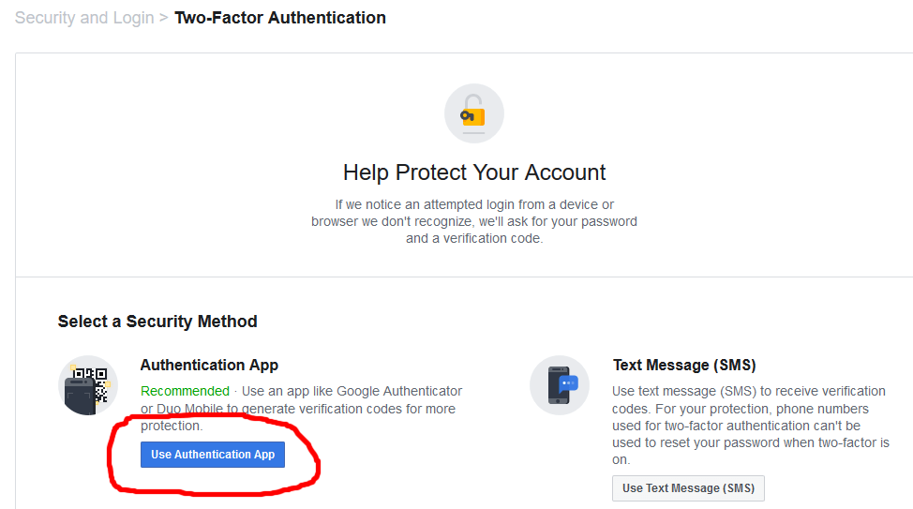Click the breadcrumb separator arrow
913x509 pixels.
tap(164, 18)
